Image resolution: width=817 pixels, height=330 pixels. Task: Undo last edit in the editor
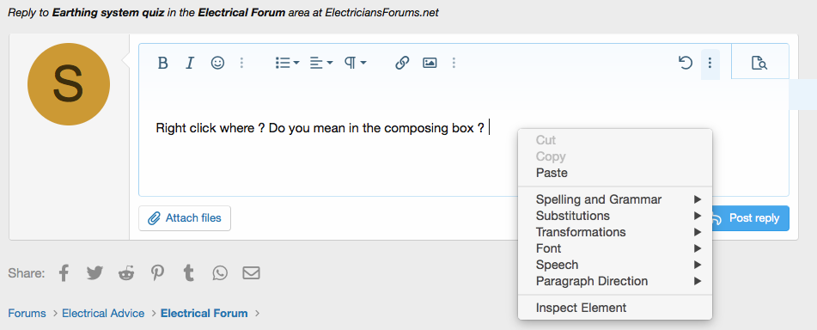[686, 63]
